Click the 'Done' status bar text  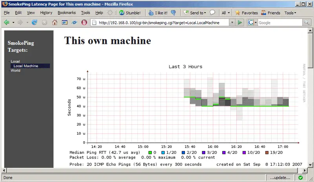tap(8, 178)
